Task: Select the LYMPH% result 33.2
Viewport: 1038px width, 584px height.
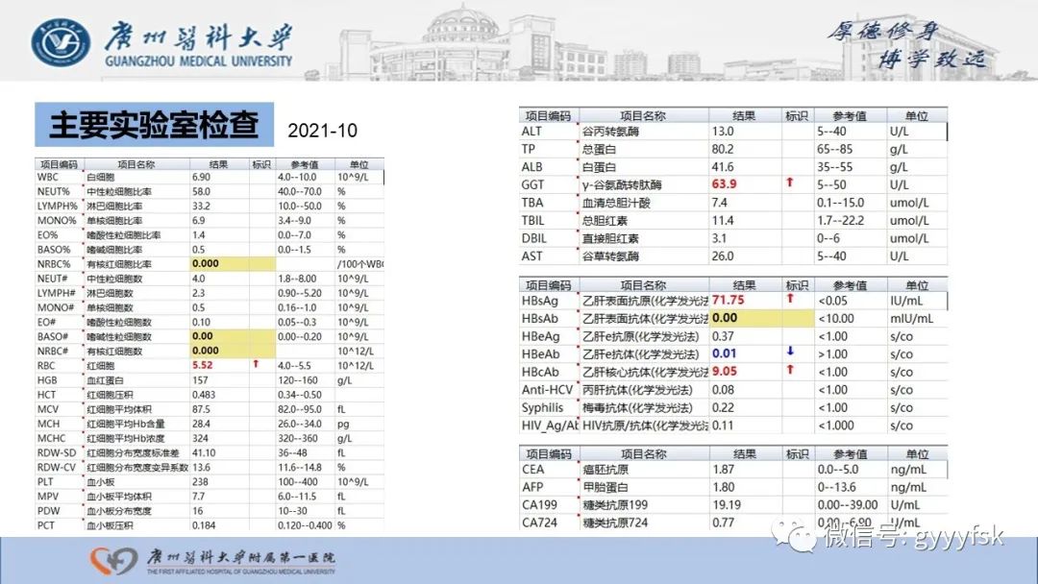Action: pyautogui.click(x=201, y=207)
